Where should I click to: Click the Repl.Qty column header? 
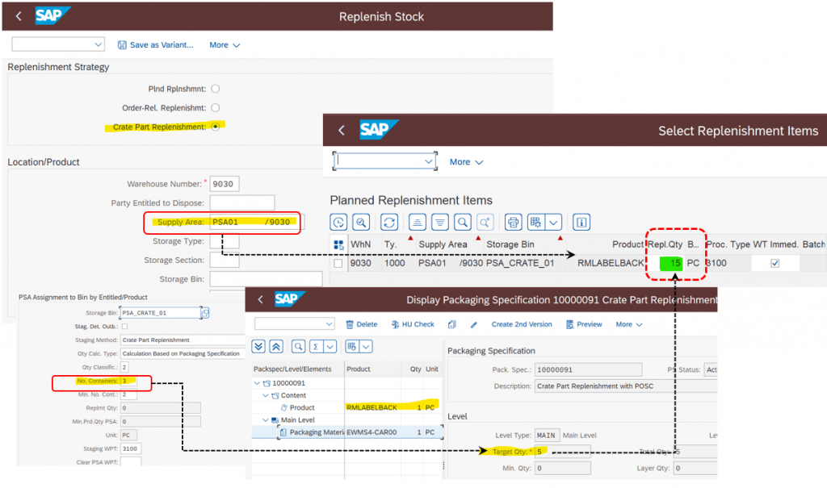tap(665, 244)
